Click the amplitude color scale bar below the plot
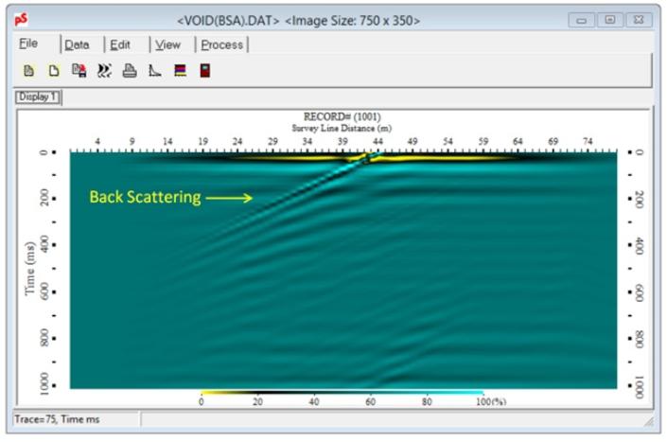Screen dimensions: 667x442 tap(342, 392)
